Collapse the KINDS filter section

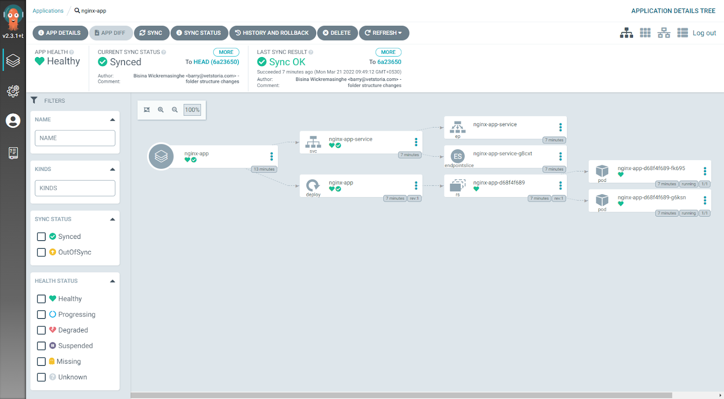112,169
